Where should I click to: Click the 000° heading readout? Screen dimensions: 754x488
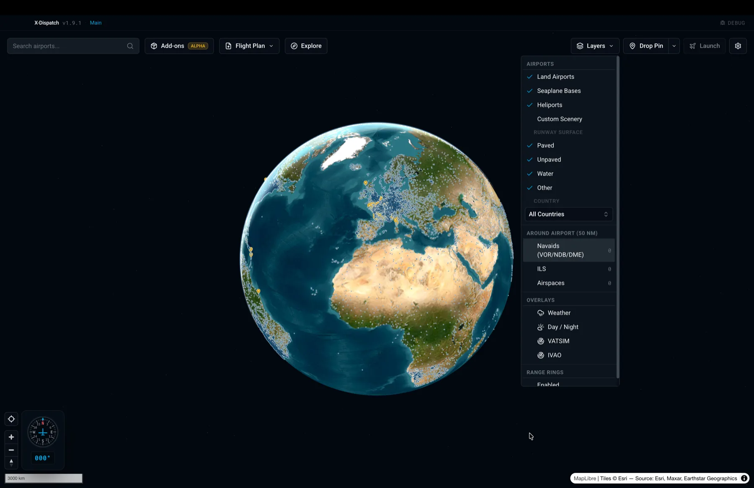[x=43, y=458]
